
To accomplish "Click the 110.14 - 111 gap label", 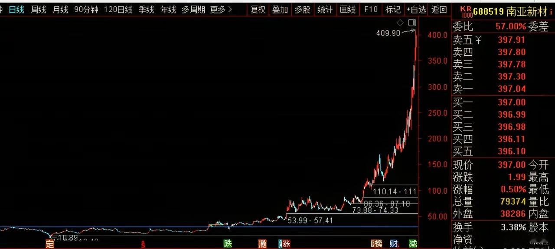I will (x=394, y=191).
